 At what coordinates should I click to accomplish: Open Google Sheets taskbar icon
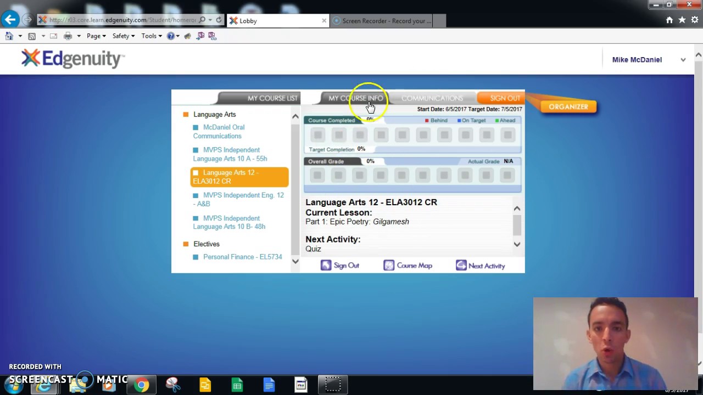tap(237, 385)
